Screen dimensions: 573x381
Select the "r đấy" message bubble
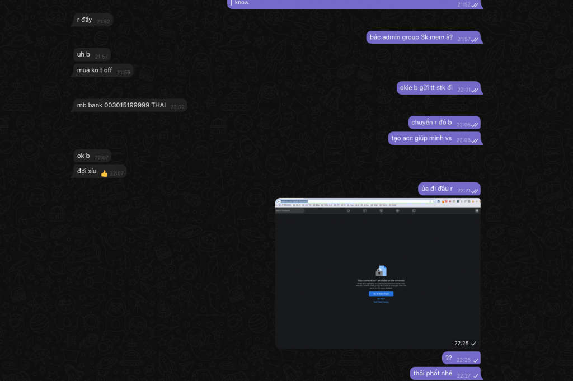pyautogui.click(x=84, y=20)
